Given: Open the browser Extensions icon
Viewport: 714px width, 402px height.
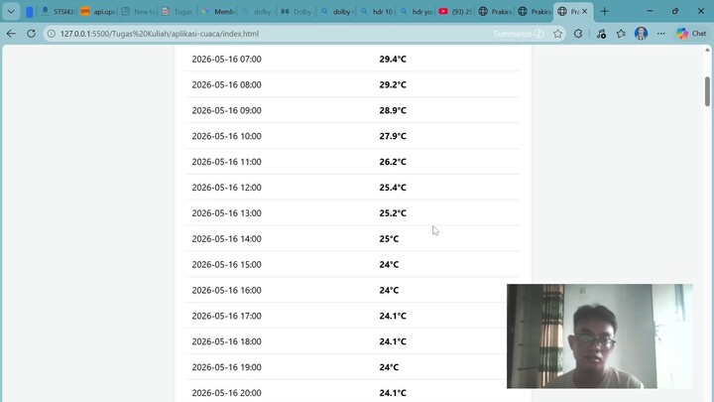Looking at the screenshot, I should point(578,34).
